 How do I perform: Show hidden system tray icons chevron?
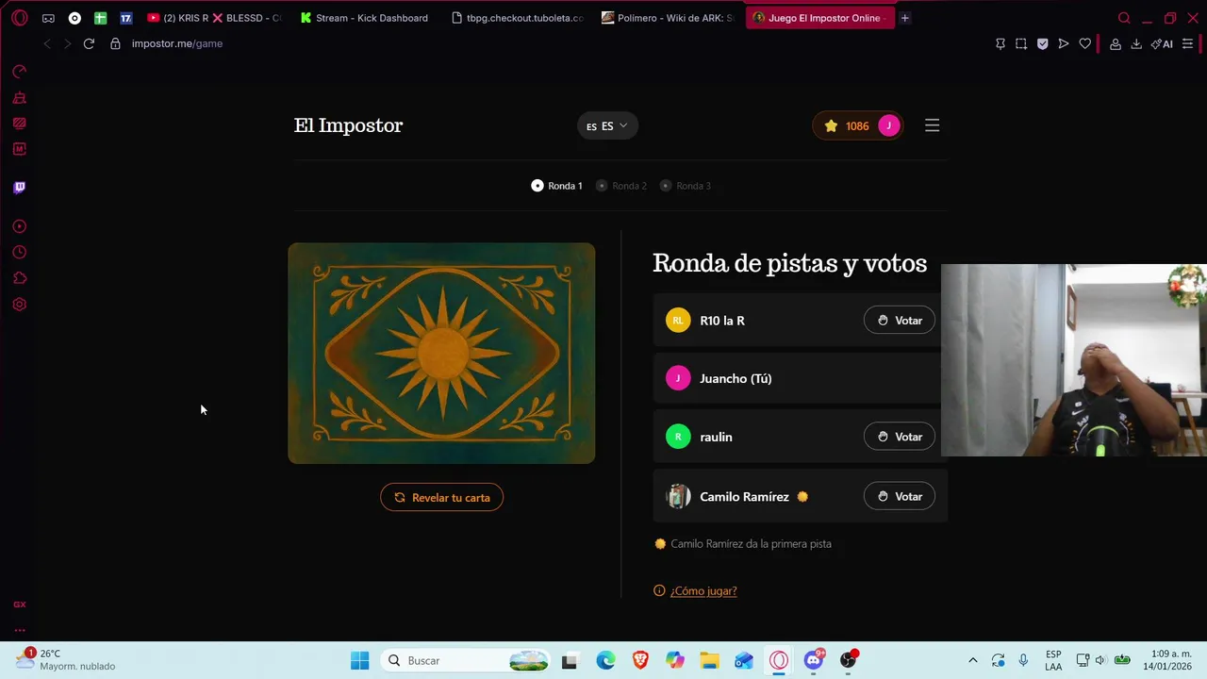pos(972,660)
